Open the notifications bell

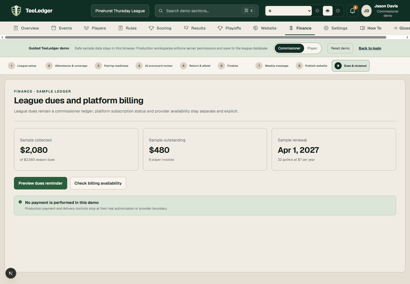(352, 11)
